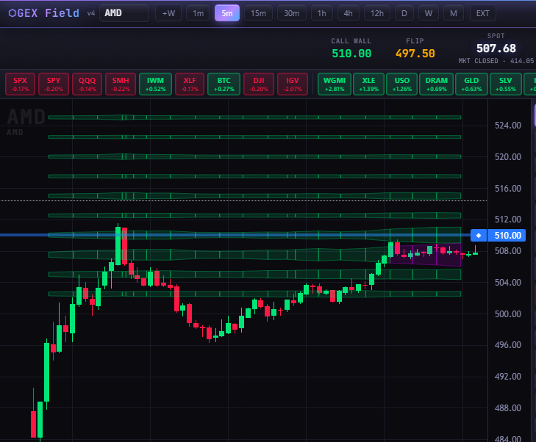Click the 488.00 price axis label
Image resolution: width=536 pixels, height=442 pixels.
pyautogui.click(x=508, y=408)
